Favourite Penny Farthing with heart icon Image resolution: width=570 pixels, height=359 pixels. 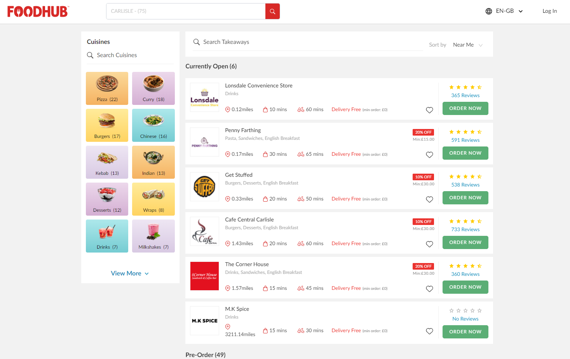(x=429, y=155)
